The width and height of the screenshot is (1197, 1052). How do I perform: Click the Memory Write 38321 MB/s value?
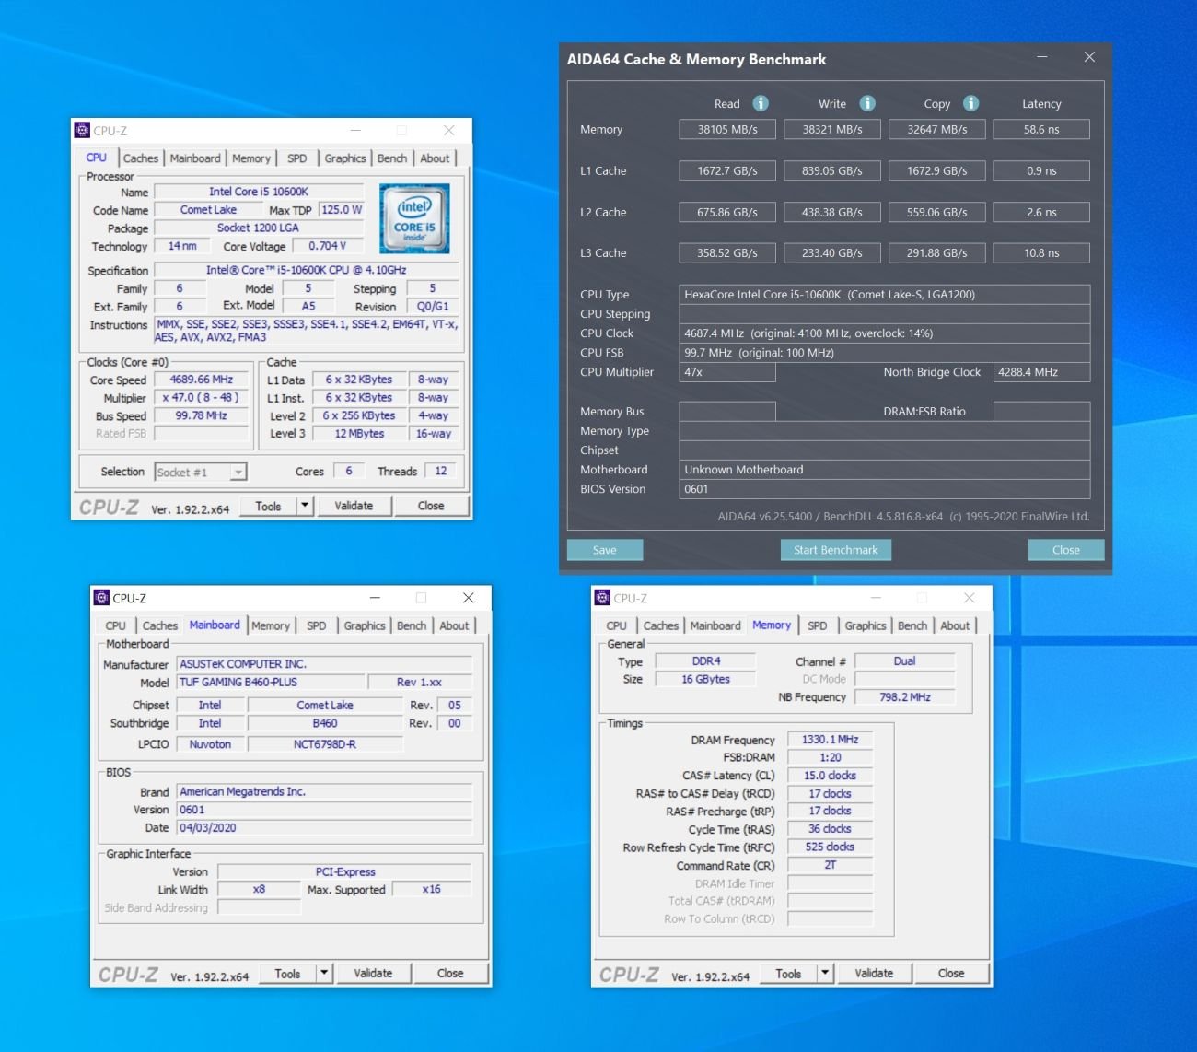[832, 130]
